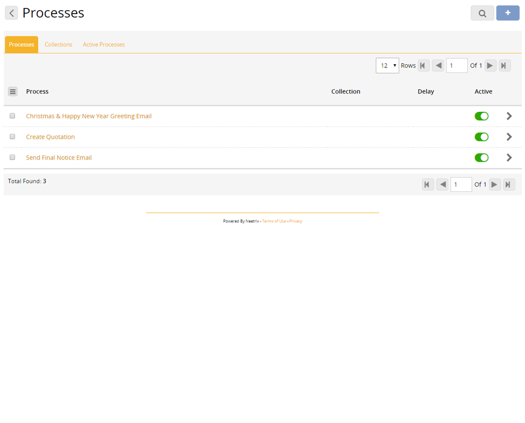Jump to first page in bottom pager
Image resolution: width=525 pixels, height=423 pixels.
pos(427,184)
